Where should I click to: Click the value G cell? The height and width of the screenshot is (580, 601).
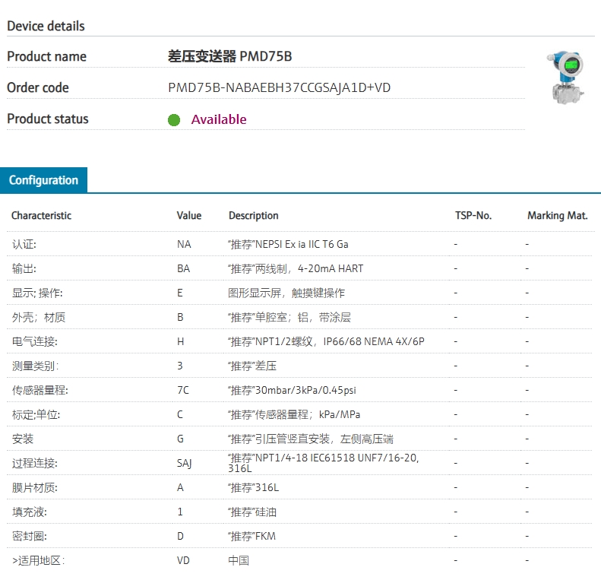pos(181,439)
